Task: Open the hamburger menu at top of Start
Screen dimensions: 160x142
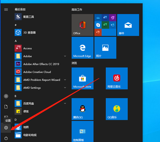Action: pos(6,10)
